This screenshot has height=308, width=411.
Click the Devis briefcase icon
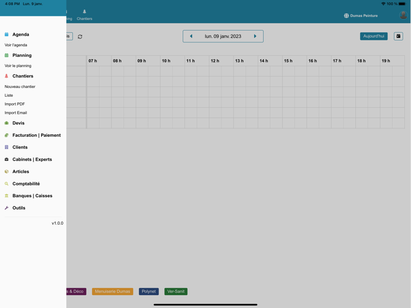(x=6, y=123)
